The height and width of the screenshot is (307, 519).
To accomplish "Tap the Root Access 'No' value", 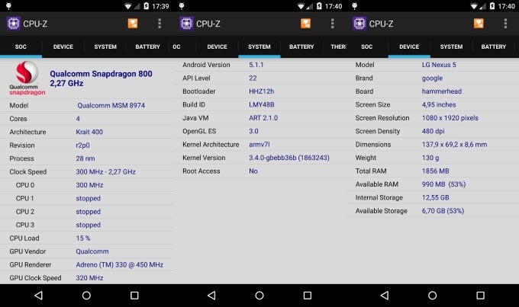I will [x=253, y=171].
